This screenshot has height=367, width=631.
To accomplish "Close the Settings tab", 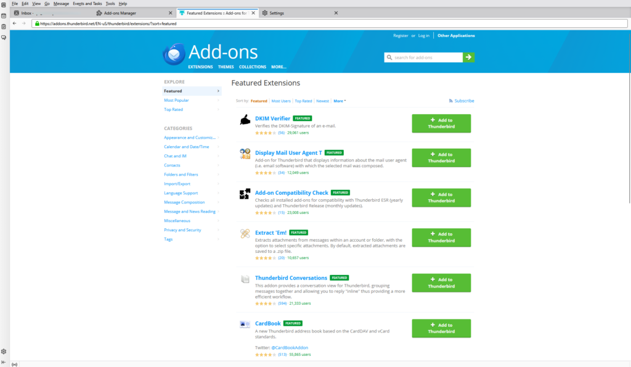I will coord(336,13).
